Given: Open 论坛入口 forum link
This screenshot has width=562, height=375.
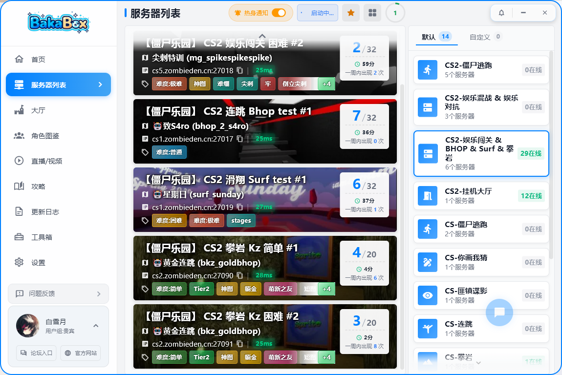Looking at the screenshot, I should click(36, 353).
